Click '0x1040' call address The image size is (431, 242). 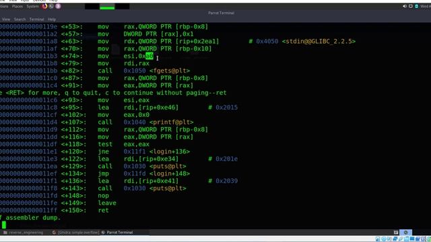(135, 122)
